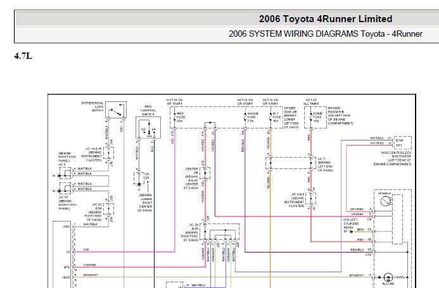Click the "(BEHIND LOWER RIGHT CENTER OF DASH)" note
439x288 pixels.
tap(146, 203)
